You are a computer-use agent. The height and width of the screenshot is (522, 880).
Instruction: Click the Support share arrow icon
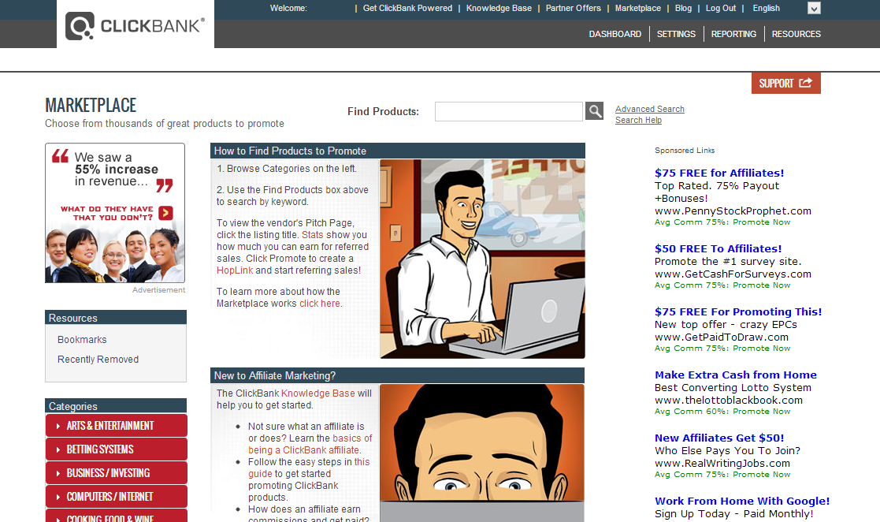click(x=805, y=83)
